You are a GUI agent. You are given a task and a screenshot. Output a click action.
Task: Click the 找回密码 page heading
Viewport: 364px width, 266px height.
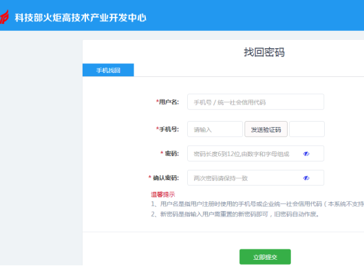click(264, 52)
